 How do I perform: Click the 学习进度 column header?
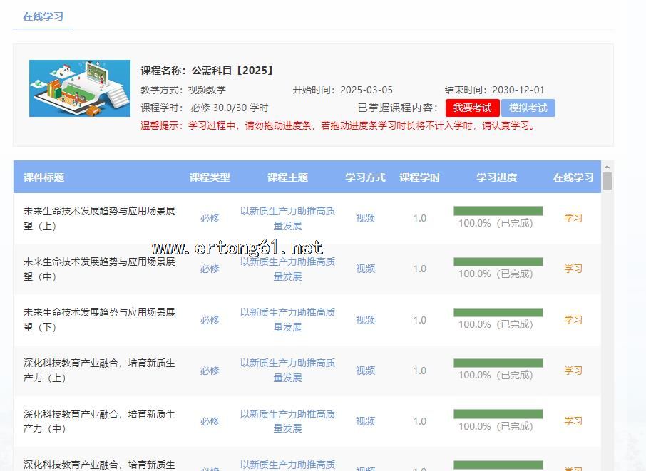[496, 177]
